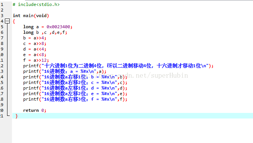Click the 'f = a>>12;' statement
This screenshot has height=143, width=253.
click(36, 60)
